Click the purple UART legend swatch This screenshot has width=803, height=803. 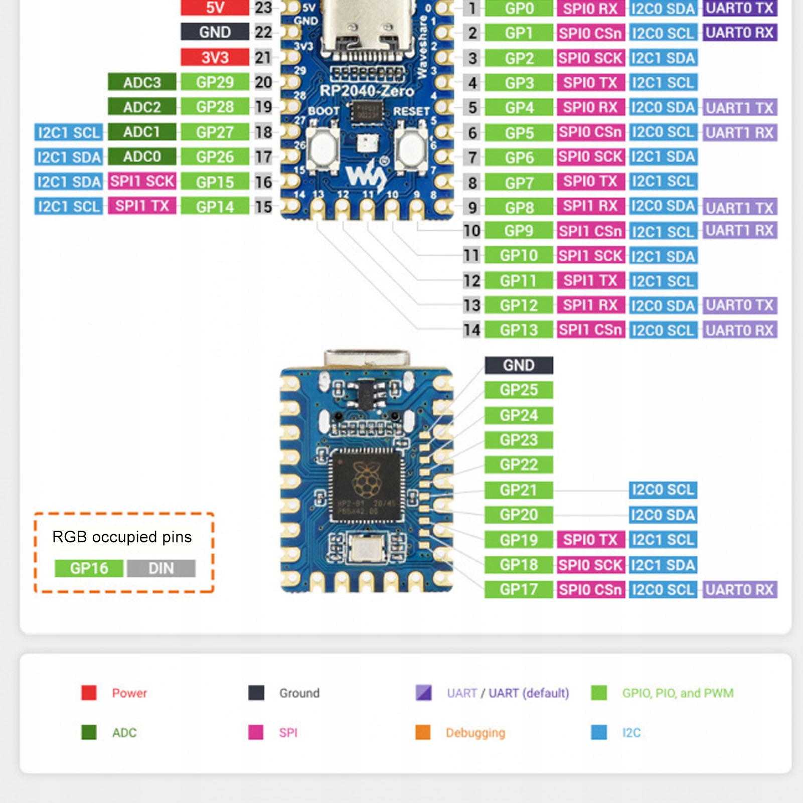424,693
